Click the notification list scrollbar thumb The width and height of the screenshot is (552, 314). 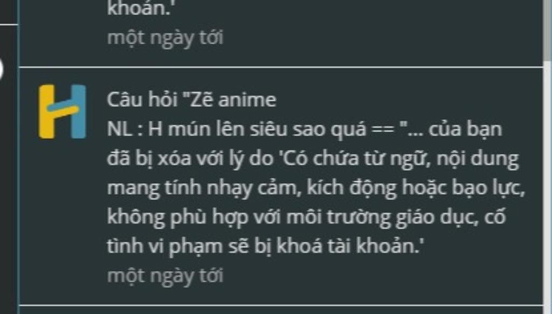point(548,30)
